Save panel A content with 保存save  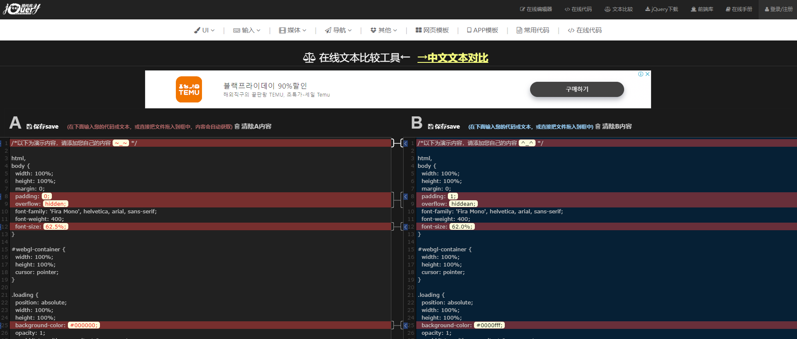point(43,126)
